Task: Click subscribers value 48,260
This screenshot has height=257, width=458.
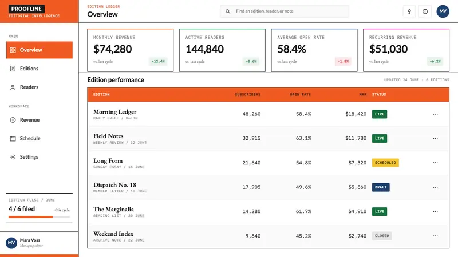Action: (x=251, y=114)
